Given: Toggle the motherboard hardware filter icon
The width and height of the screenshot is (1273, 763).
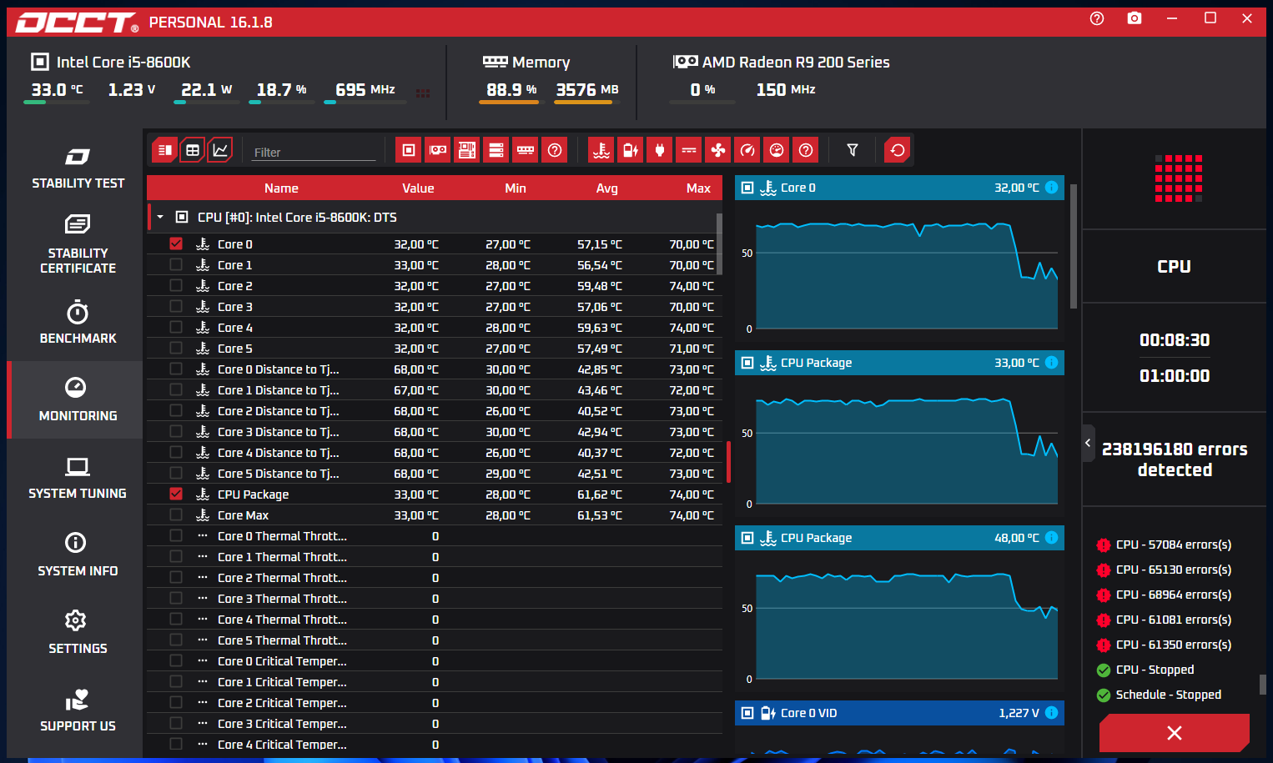Looking at the screenshot, I should point(467,150).
